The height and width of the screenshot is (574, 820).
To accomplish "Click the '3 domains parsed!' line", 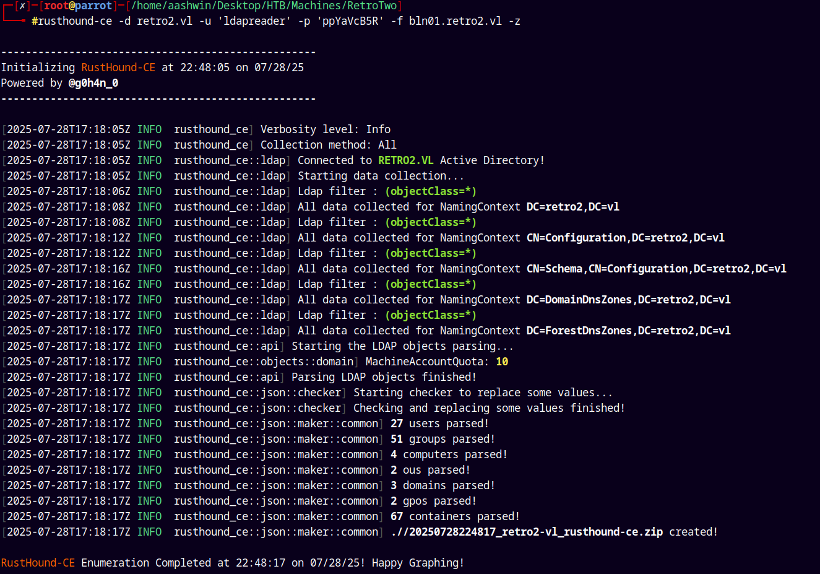I will tap(443, 485).
